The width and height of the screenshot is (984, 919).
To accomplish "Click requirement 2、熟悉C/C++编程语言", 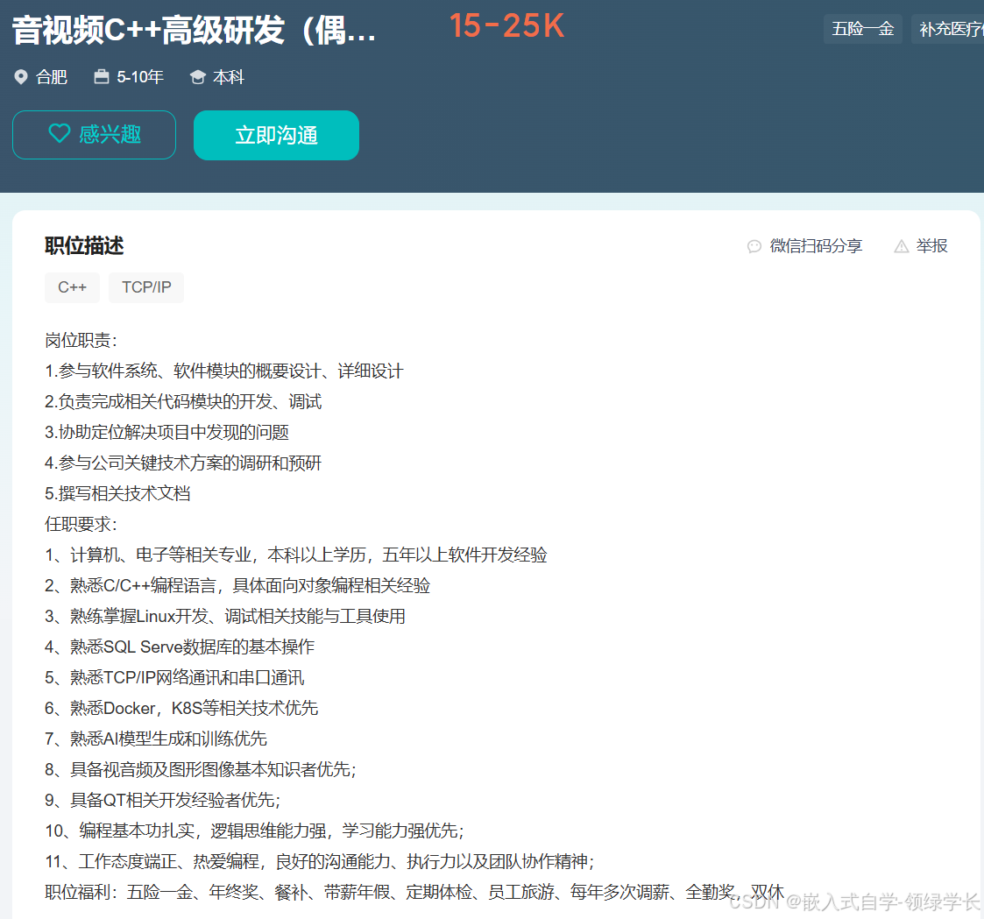I will point(237,586).
